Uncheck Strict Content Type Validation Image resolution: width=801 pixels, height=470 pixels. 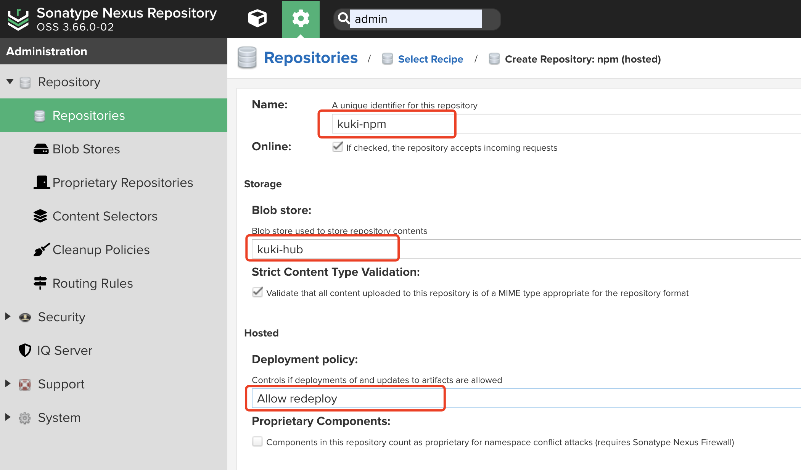point(257,293)
